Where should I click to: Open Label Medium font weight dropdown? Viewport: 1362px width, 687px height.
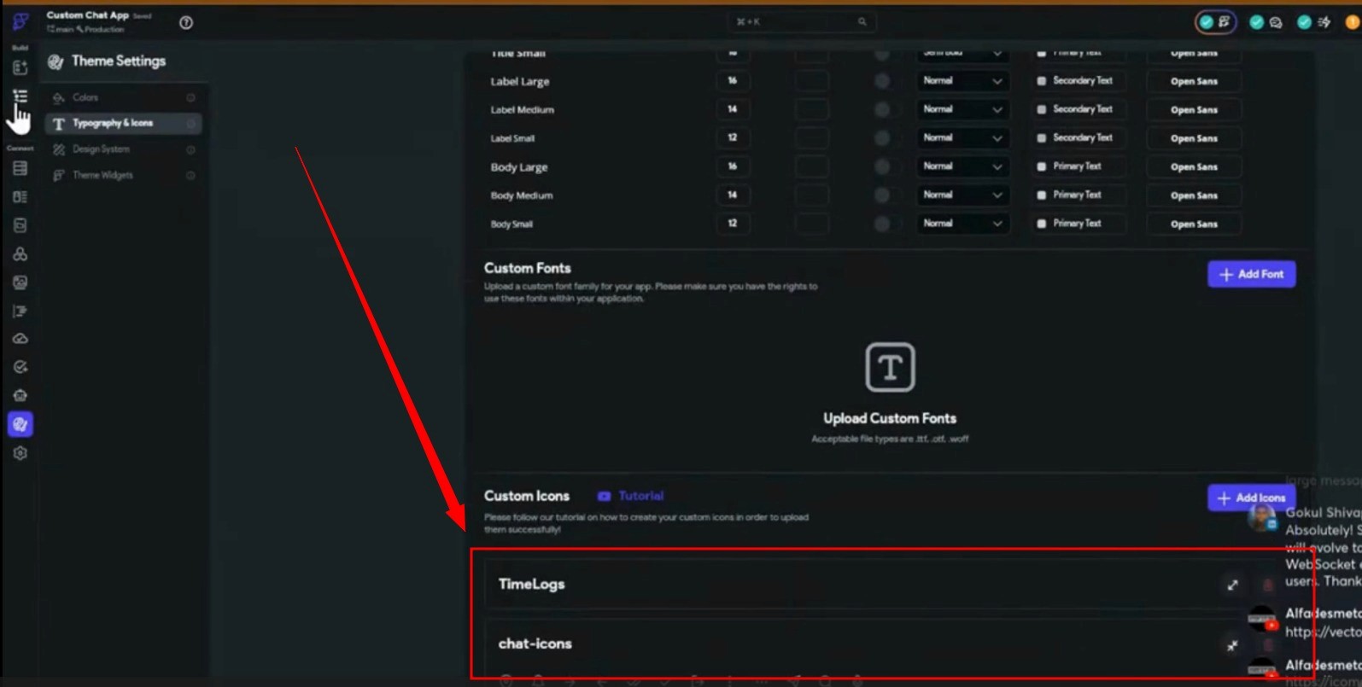tap(962, 109)
